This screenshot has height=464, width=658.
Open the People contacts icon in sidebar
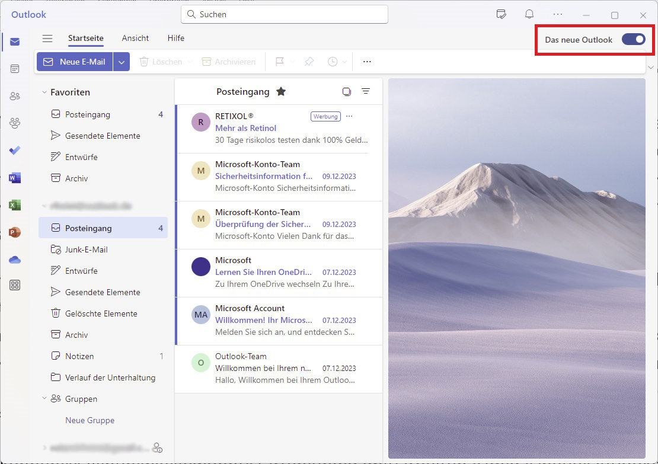pos(15,96)
